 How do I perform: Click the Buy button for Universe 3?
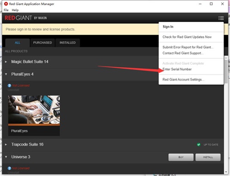click(181, 157)
